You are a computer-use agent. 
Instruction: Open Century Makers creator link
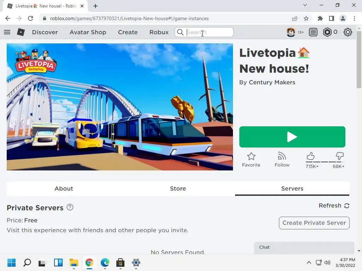tap(272, 82)
